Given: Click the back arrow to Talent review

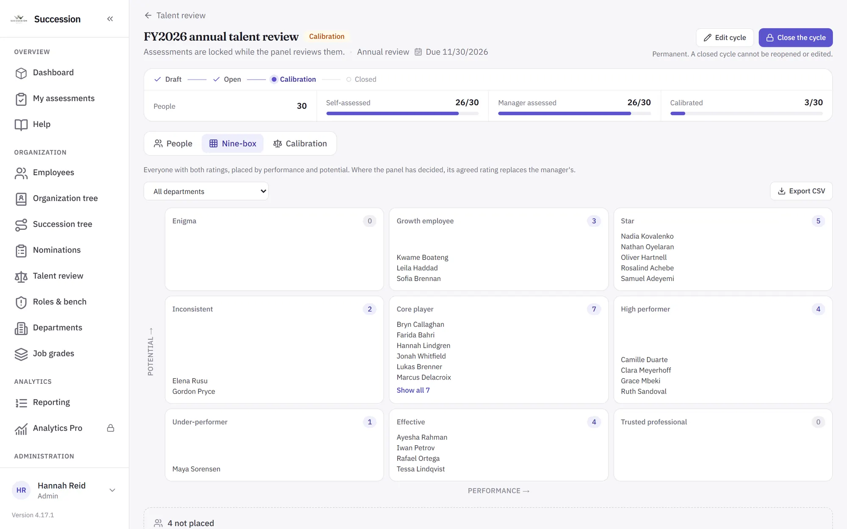Looking at the screenshot, I should coord(148,15).
